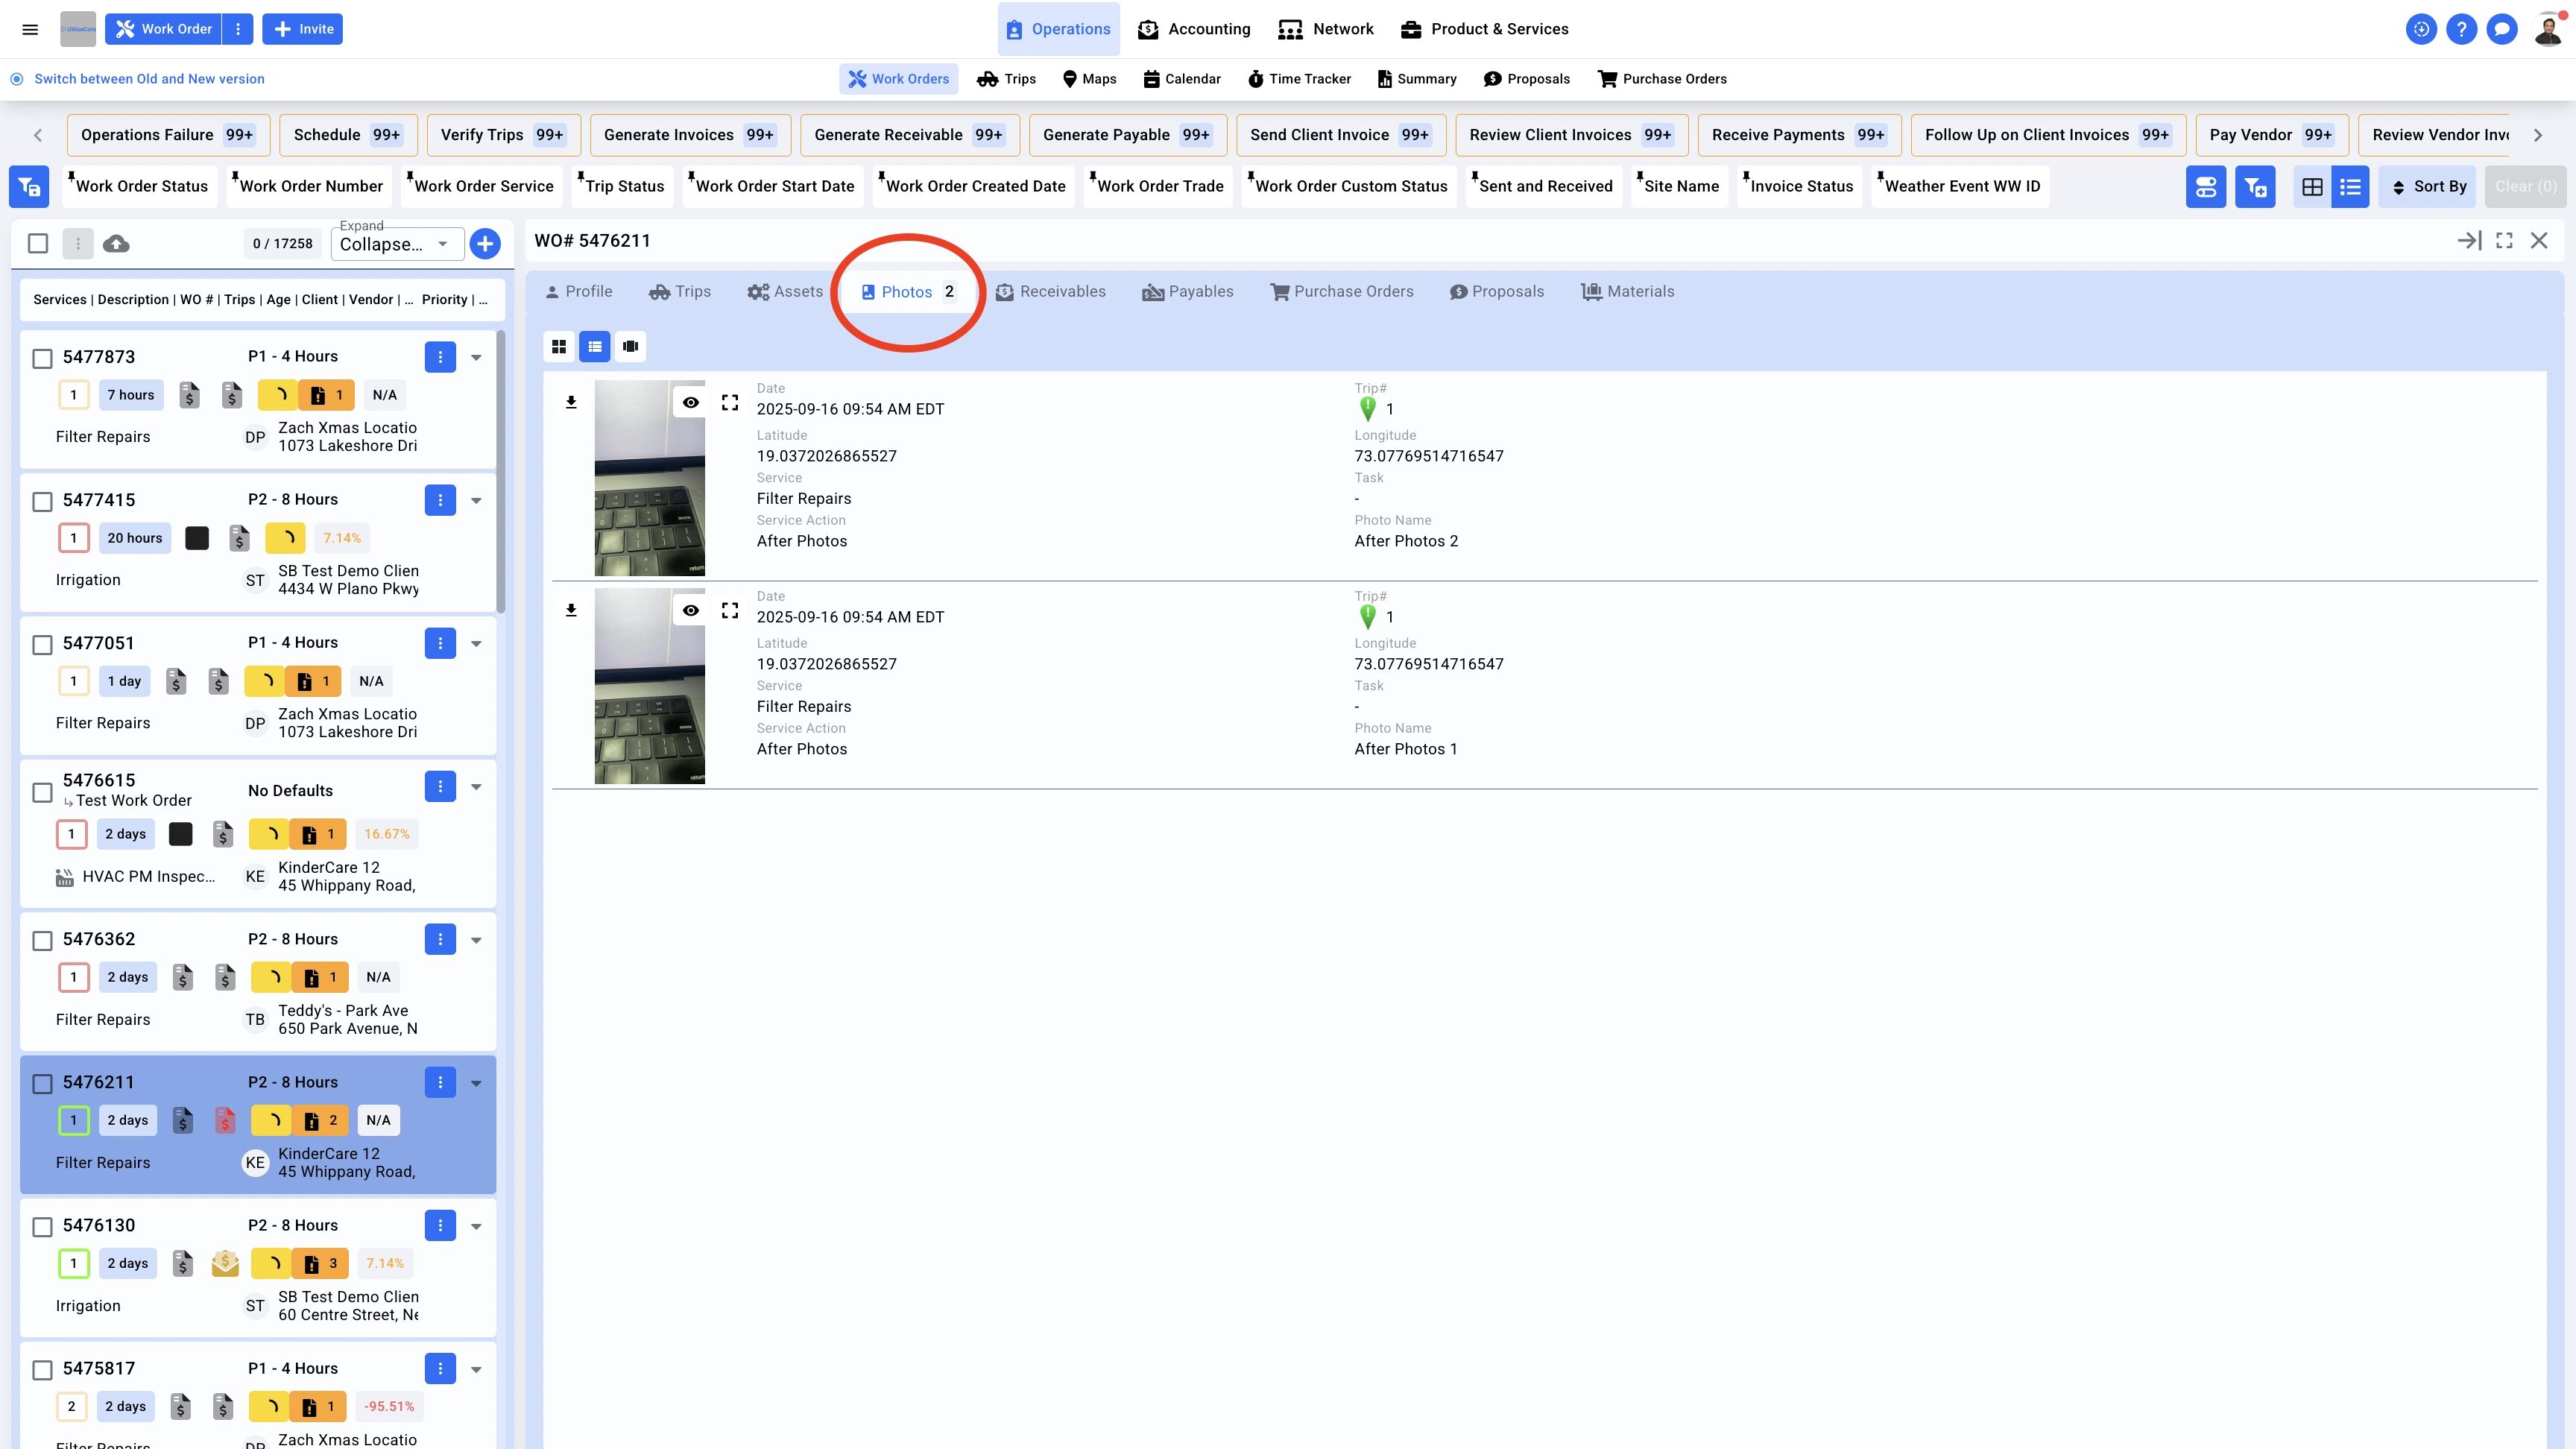This screenshot has width=2576, height=1449.
Task: Toggle visibility of After Photos 2
Action: 690,402
